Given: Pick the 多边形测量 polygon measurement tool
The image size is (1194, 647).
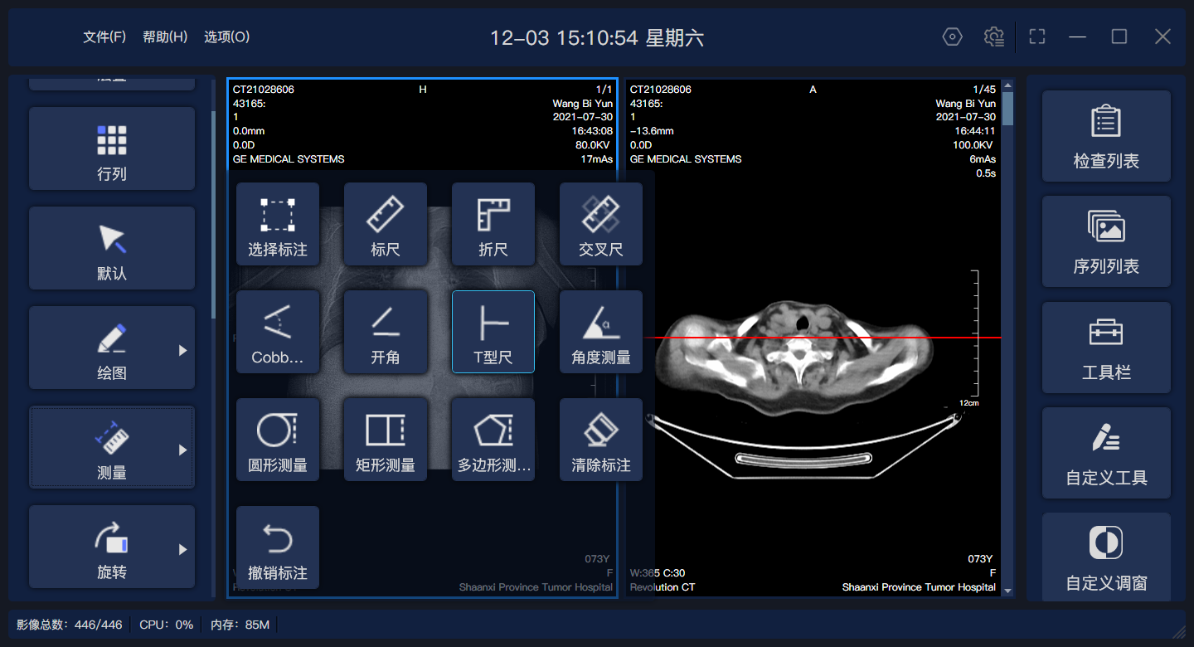Looking at the screenshot, I should pyautogui.click(x=493, y=440).
